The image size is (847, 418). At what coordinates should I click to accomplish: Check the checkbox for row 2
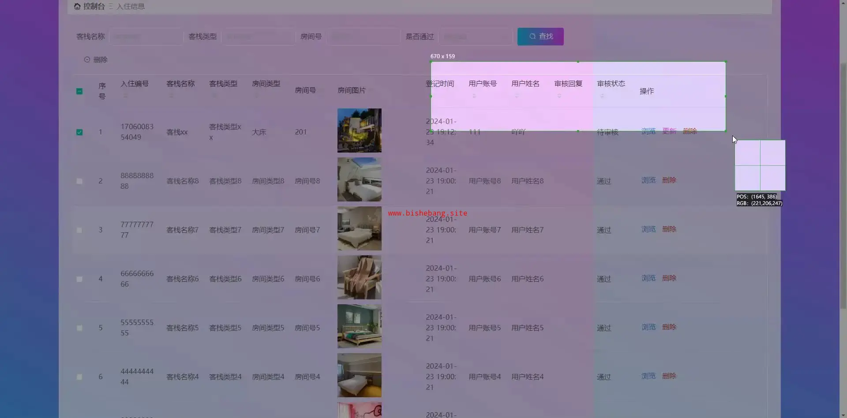click(x=79, y=181)
